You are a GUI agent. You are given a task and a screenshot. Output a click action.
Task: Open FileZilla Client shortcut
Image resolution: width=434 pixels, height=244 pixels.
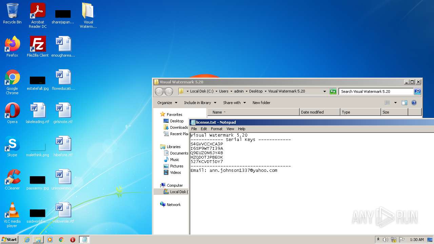click(38, 46)
